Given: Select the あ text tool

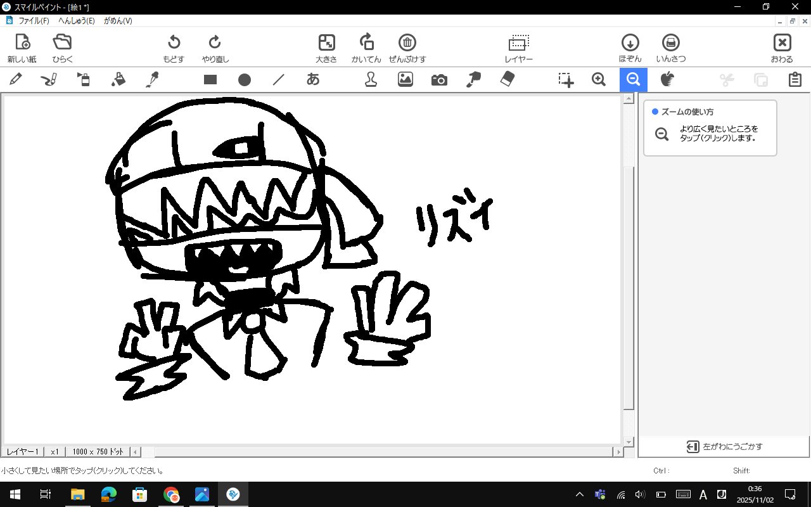Looking at the screenshot, I should coord(313,79).
